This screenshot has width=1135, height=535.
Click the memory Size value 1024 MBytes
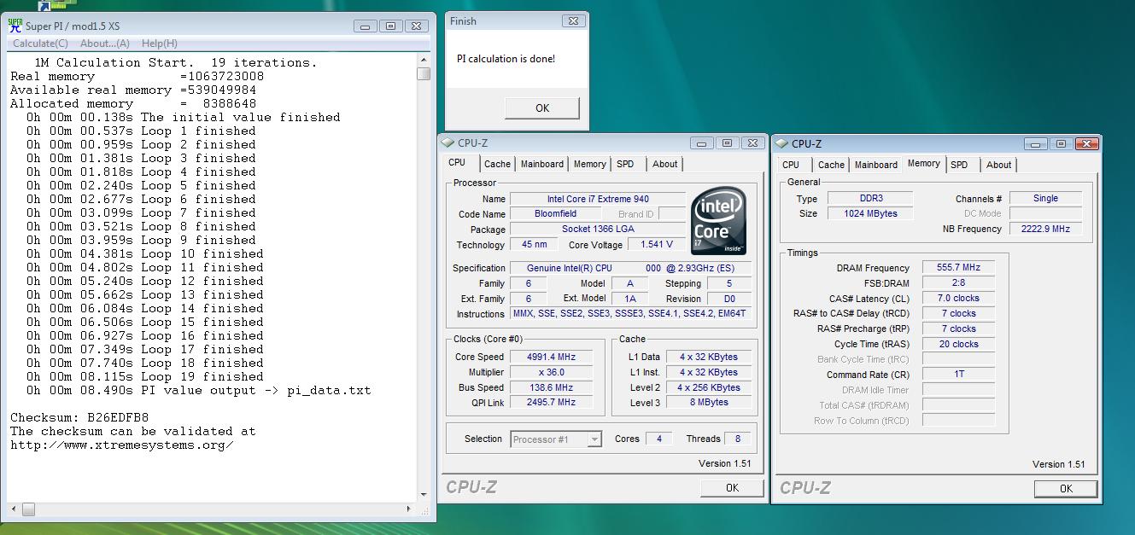870,213
